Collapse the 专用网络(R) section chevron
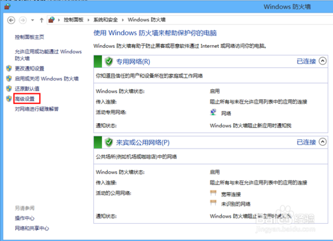 (x=322, y=61)
